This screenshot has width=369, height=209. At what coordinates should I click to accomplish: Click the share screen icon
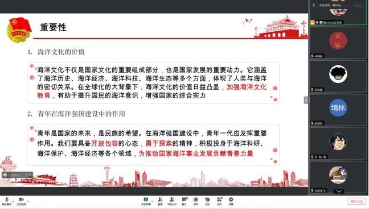pyautogui.click(x=146, y=201)
